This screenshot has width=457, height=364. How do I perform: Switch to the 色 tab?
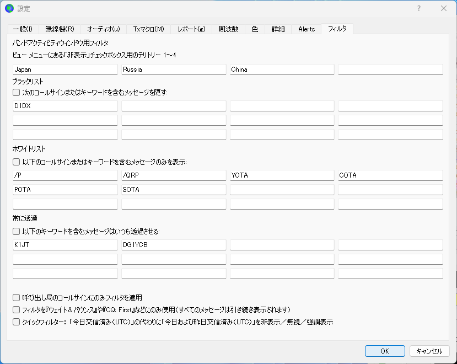[x=255, y=29]
